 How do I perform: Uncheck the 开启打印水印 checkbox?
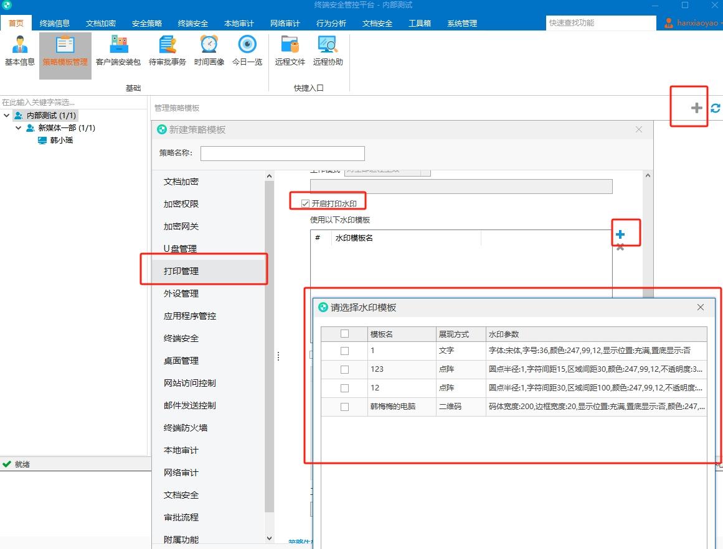point(305,203)
